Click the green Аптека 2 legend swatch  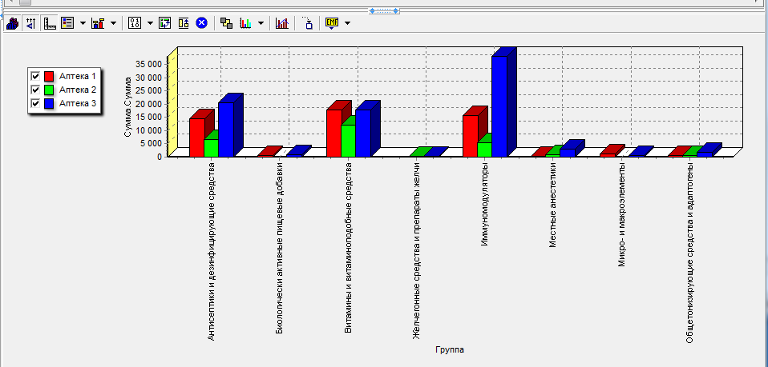[49, 90]
